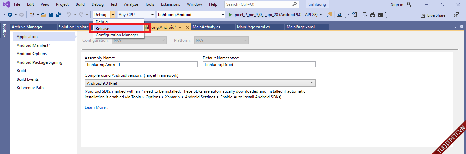
Task: Start debugging with the green play icon
Action: (x=230, y=15)
